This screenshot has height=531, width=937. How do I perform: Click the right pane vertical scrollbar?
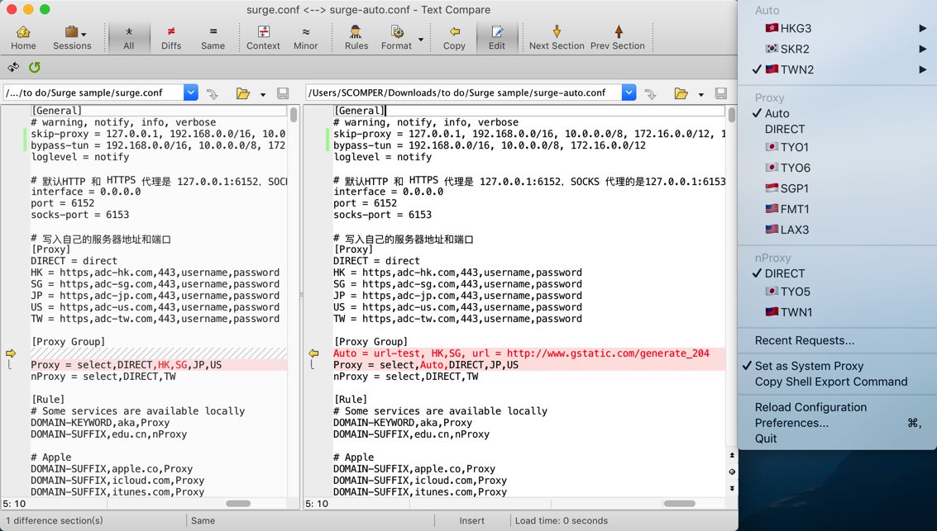pyautogui.click(x=731, y=115)
